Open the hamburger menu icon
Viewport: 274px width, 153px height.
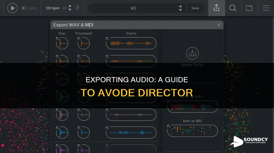point(266,8)
